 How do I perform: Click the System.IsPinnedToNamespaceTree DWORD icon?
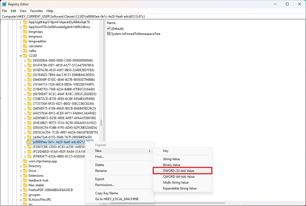(x=109, y=34)
